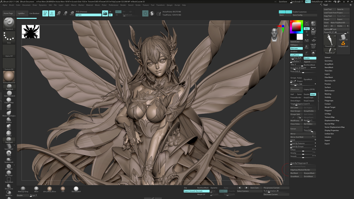The width and height of the screenshot is (354, 199).
Task: Select the Rotate transform tool
Action: tap(72, 13)
